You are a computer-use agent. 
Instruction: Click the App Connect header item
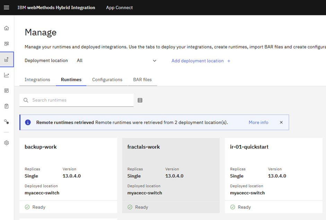pyautogui.click(x=119, y=8)
